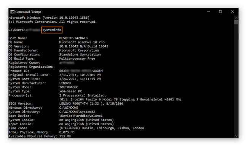
Task: Click the vertical scrollbar thumb
Action: [236, 22]
